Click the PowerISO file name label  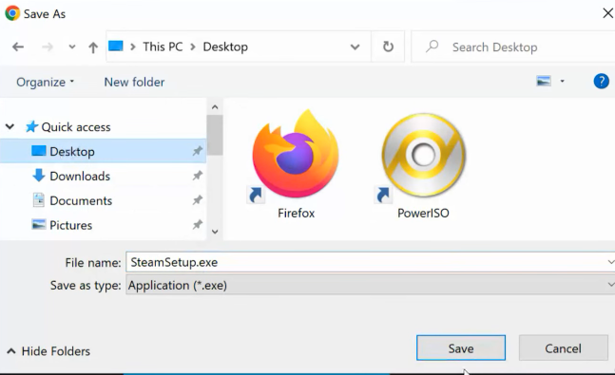(x=423, y=213)
